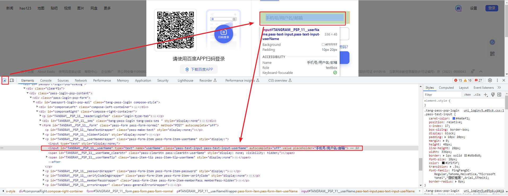Viewport: 508px width, 196px height.
Task: Click the 下载百度APP link
Action: pos(199,69)
